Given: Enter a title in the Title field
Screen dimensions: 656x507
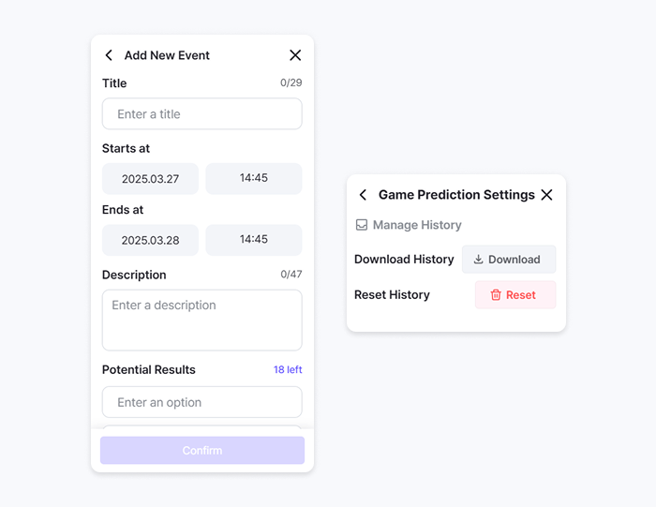Looking at the screenshot, I should coord(202,114).
